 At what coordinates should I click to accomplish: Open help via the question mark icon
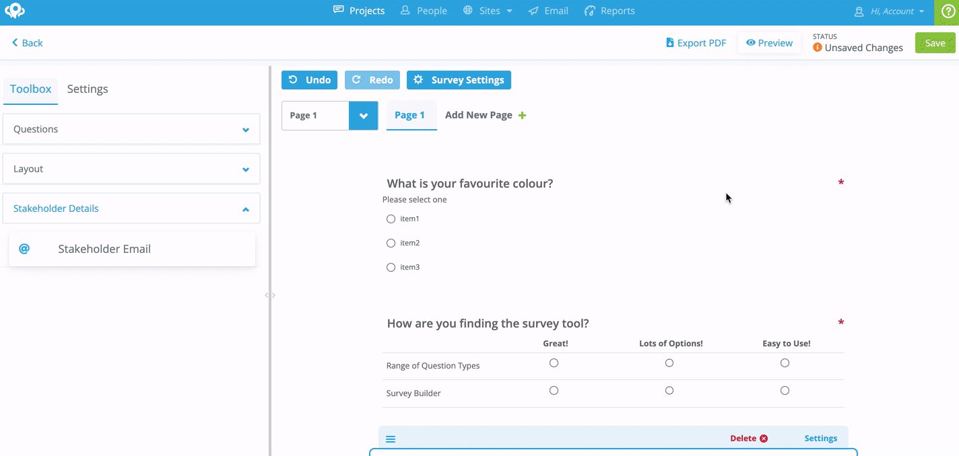pyautogui.click(x=948, y=11)
